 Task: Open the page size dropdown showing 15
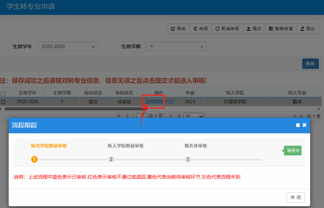click(193, 116)
